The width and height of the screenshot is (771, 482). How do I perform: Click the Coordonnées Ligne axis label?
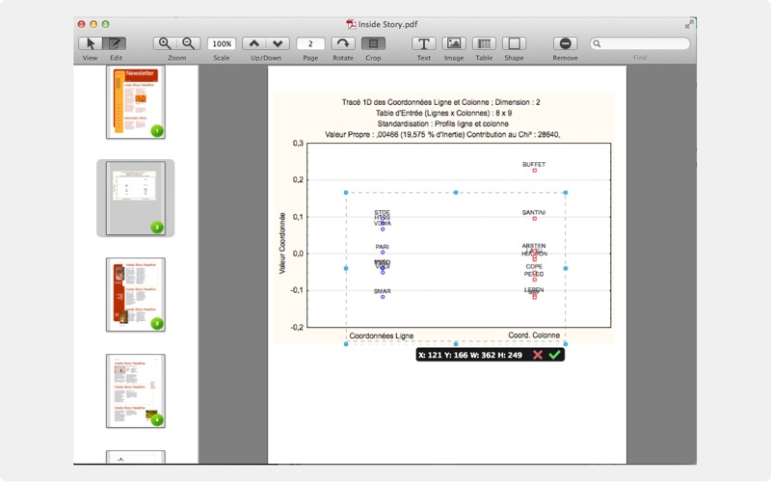(x=382, y=335)
